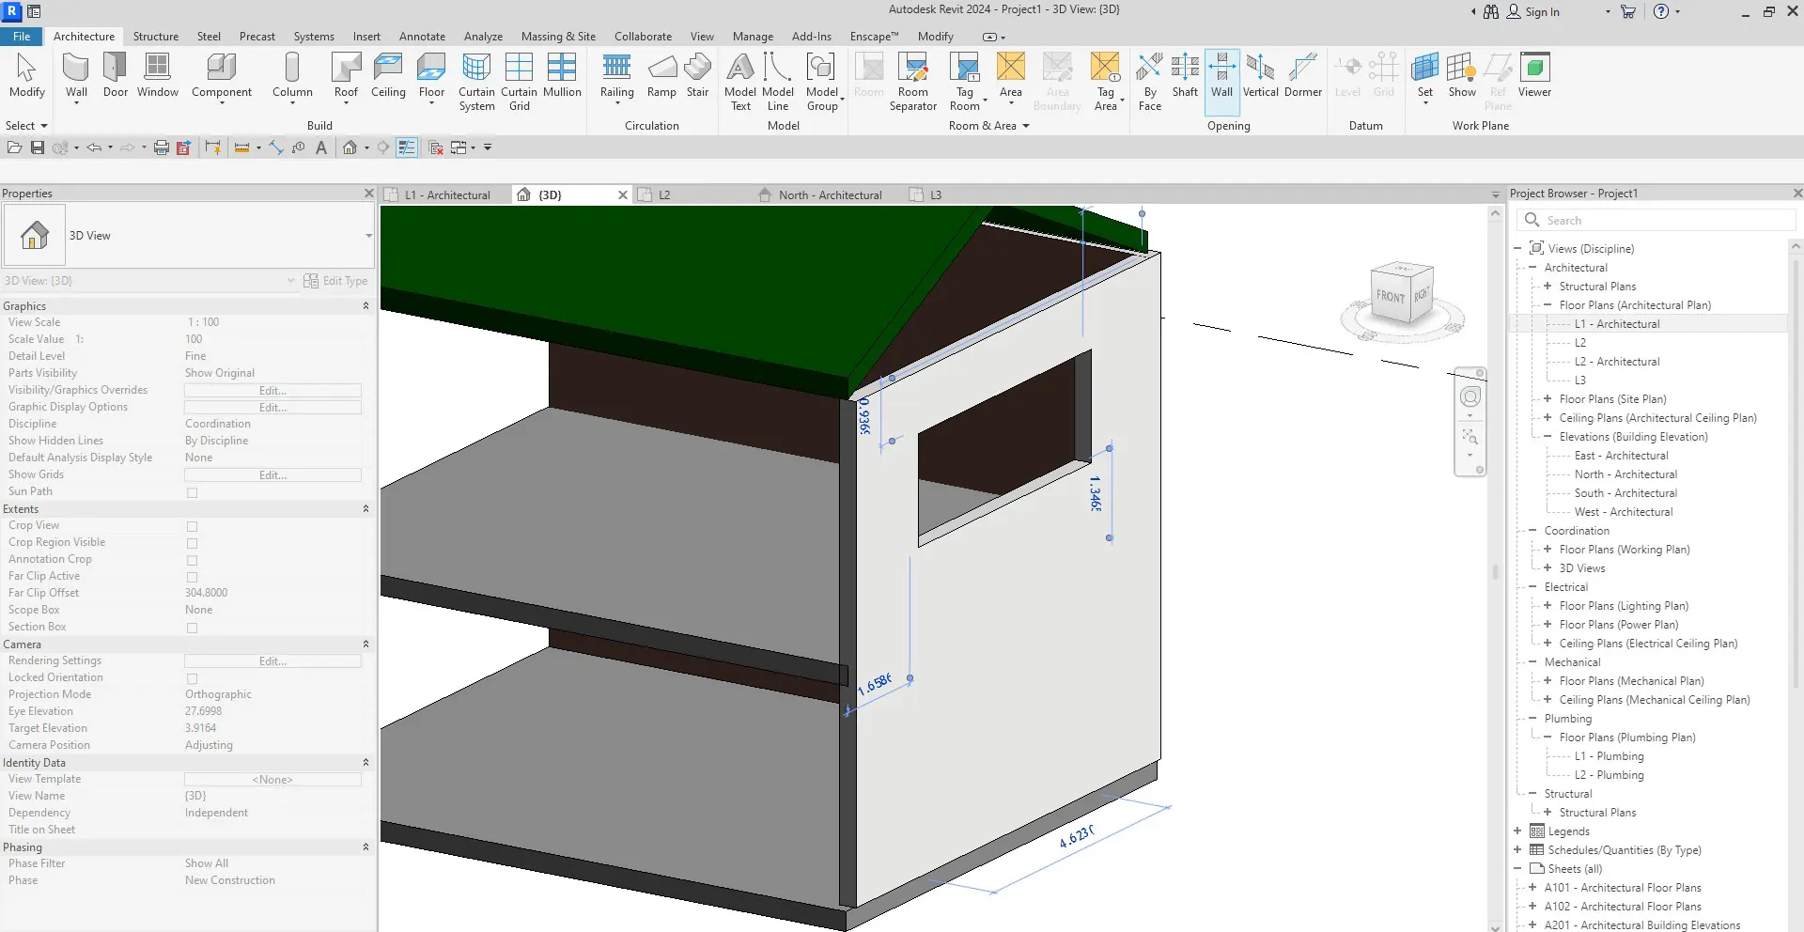Select the Roof tool
This screenshot has height=932, width=1804.
click(346, 75)
